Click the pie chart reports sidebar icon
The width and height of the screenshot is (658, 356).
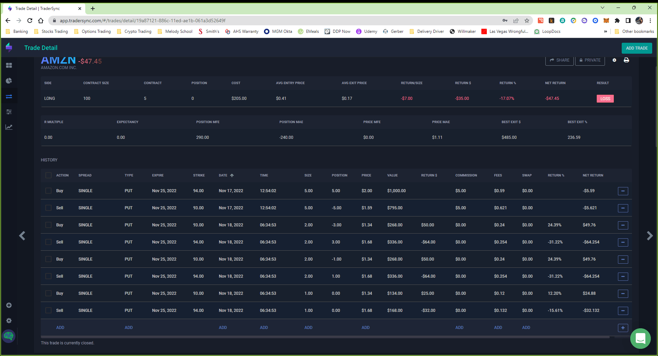click(9, 81)
